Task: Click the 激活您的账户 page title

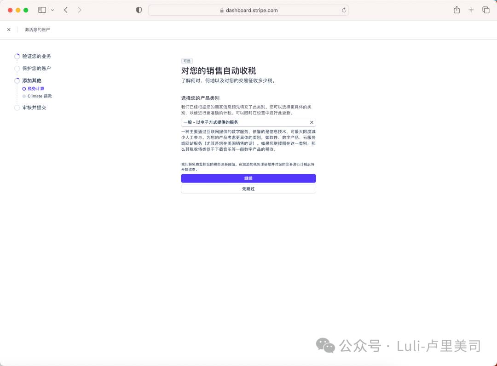Action: (x=37, y=29)
